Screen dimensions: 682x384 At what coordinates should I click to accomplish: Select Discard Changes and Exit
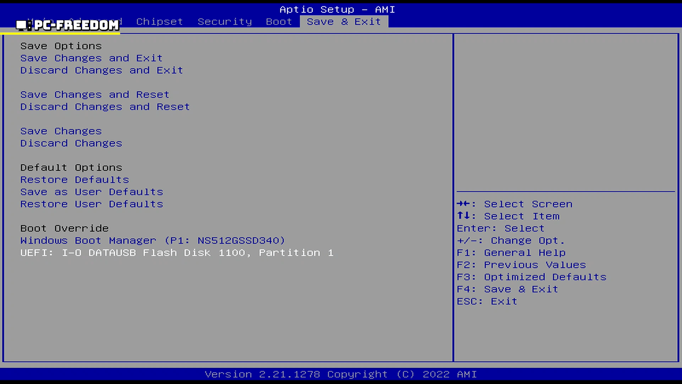coord(102,70)
